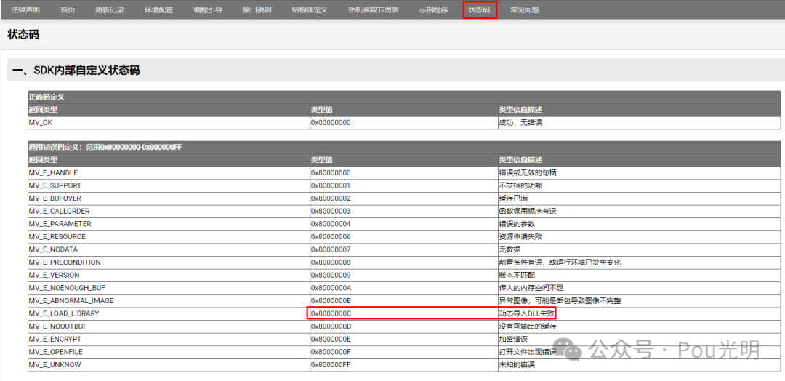Image resolution: width=785 pixels, height=381 pixels.
Task: Click the description 成功，无错误
Action: coord(520,123)
